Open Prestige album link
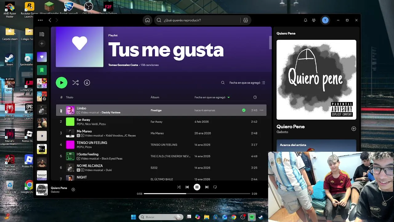The image size is (394, 222). 156,110
